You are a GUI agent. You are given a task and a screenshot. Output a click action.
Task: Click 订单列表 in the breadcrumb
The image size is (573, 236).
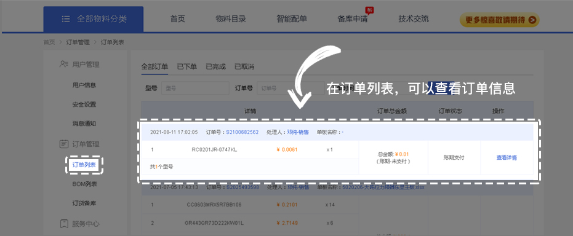113,42
